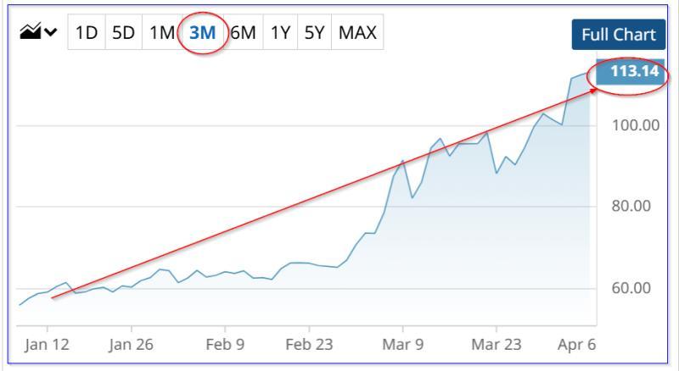Click the Apr 6 date label
This screenshot has height=371, width=679.
point(577,346)
